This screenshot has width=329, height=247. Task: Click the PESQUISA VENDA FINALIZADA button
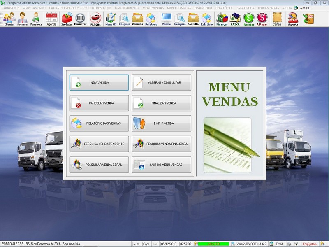(x=161, y=144)
